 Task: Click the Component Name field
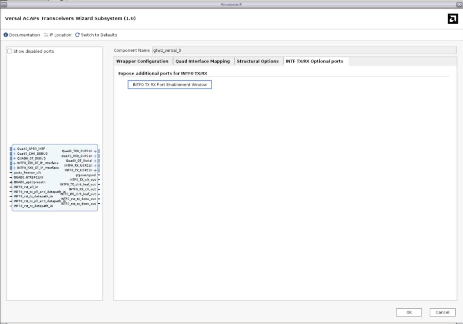click(x=304, y=51)
